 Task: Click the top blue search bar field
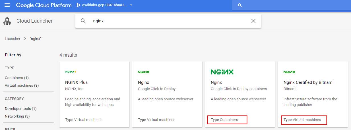click(x=292, y=5)
